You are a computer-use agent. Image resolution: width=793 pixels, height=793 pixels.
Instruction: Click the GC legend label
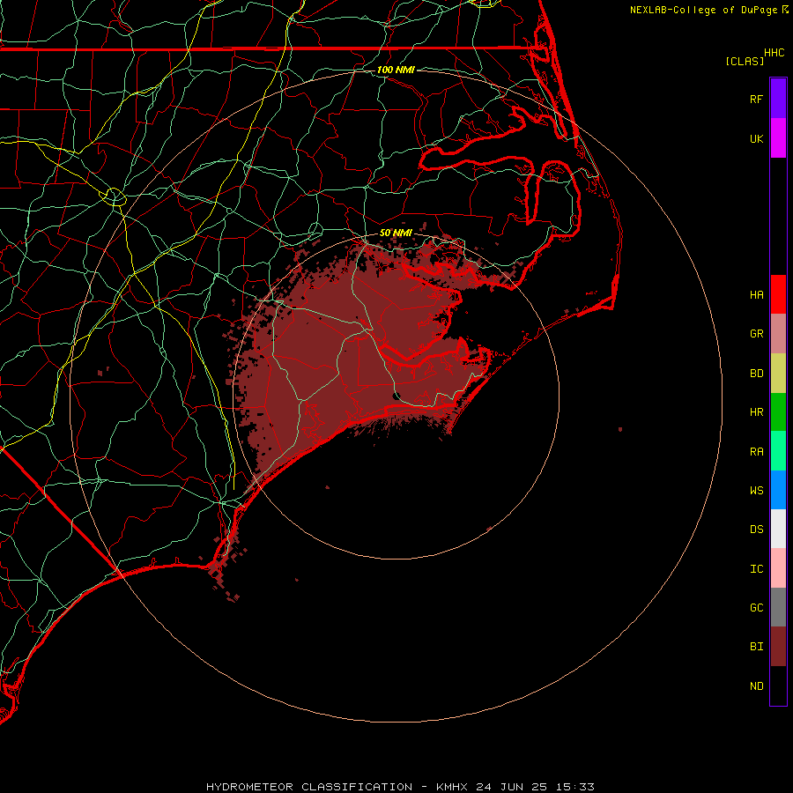coord(756,608)
